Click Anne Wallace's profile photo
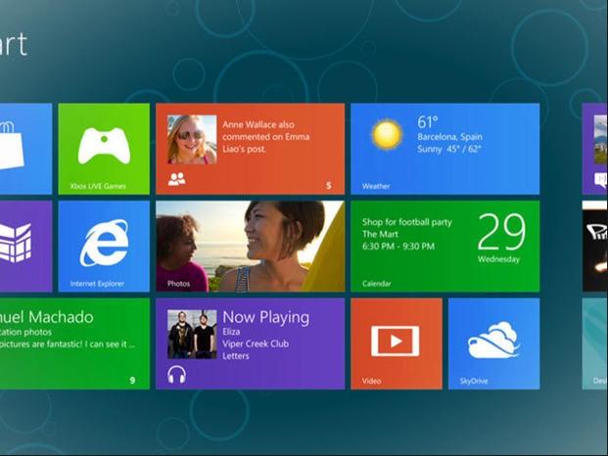 click(x=192, y=140)
